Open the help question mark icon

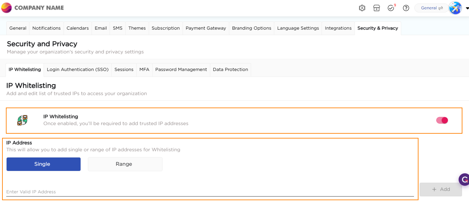[x=406, y=8]
